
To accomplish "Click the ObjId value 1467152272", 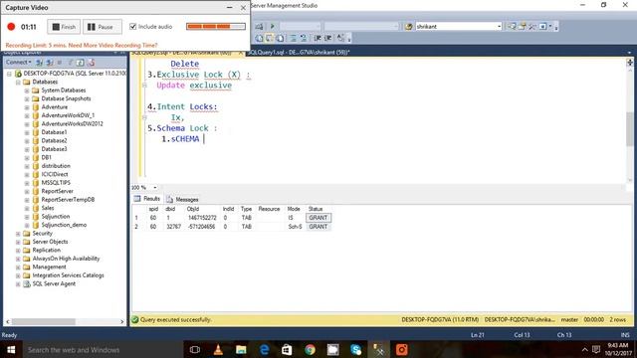I will (202, 218).
